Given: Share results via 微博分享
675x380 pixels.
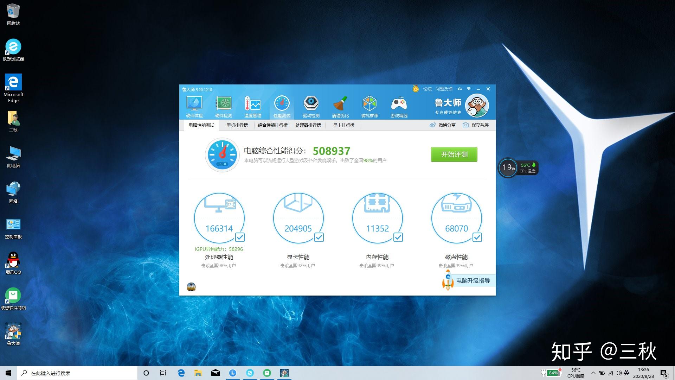Looking at the screenshot, I should (x=442, y=125).
